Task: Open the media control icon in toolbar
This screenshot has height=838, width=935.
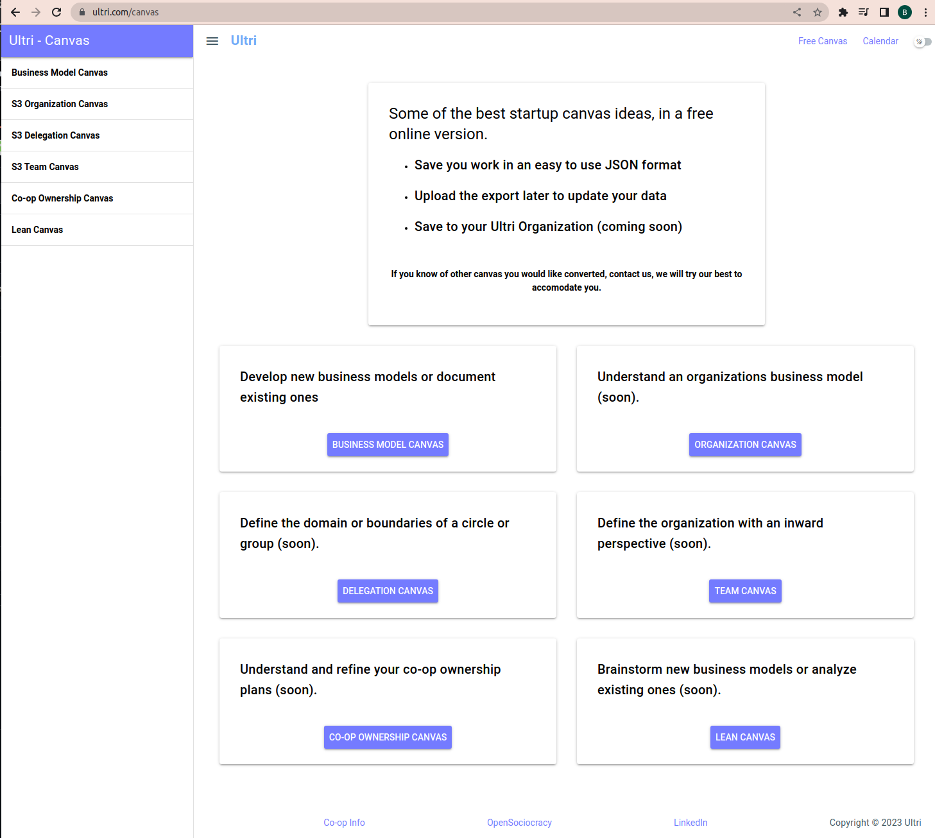Action: click(x=864, y=12)
